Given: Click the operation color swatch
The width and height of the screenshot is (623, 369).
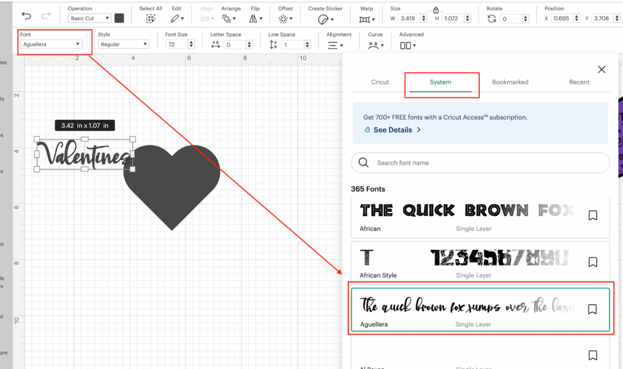Looking at the screenshot, I should pos(119,18).
